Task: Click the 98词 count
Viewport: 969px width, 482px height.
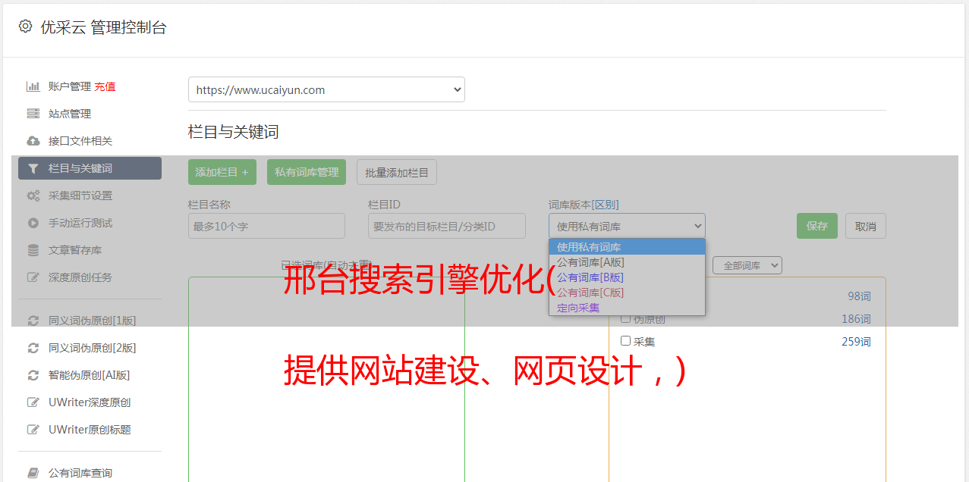Action: click(859, 296)
